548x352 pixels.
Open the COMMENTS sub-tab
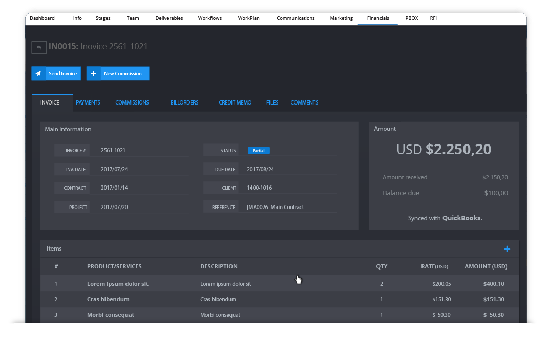pos(304,103)
